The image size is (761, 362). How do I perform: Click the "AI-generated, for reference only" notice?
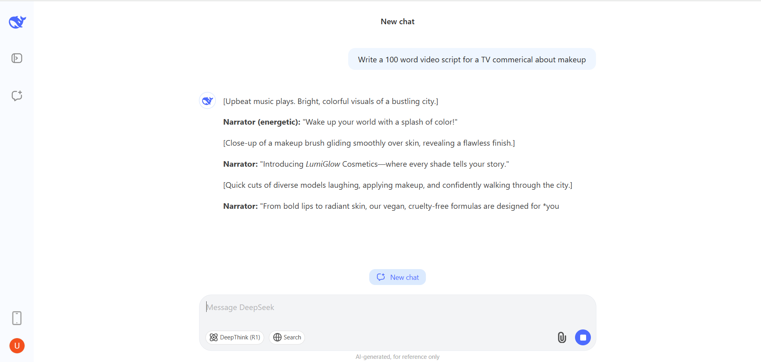tap(397, 357)
